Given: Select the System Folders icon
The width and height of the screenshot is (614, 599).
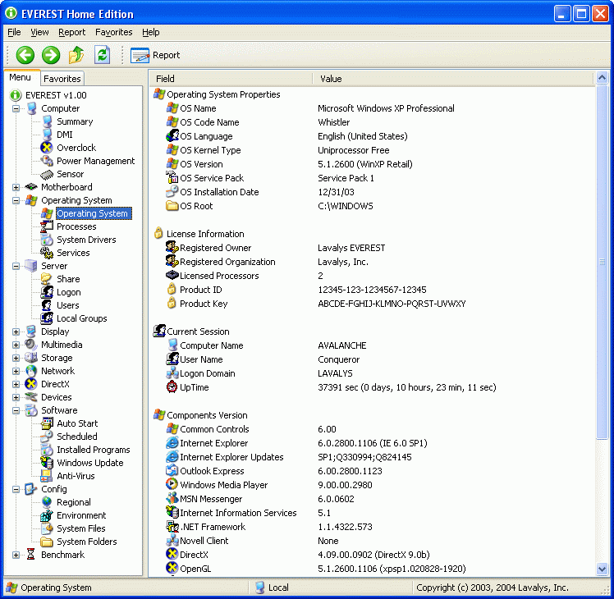Looking at the screenshot, I should (47, 542).
